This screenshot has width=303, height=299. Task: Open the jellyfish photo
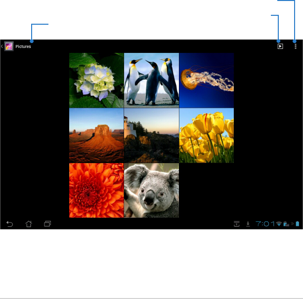[206, 81]
